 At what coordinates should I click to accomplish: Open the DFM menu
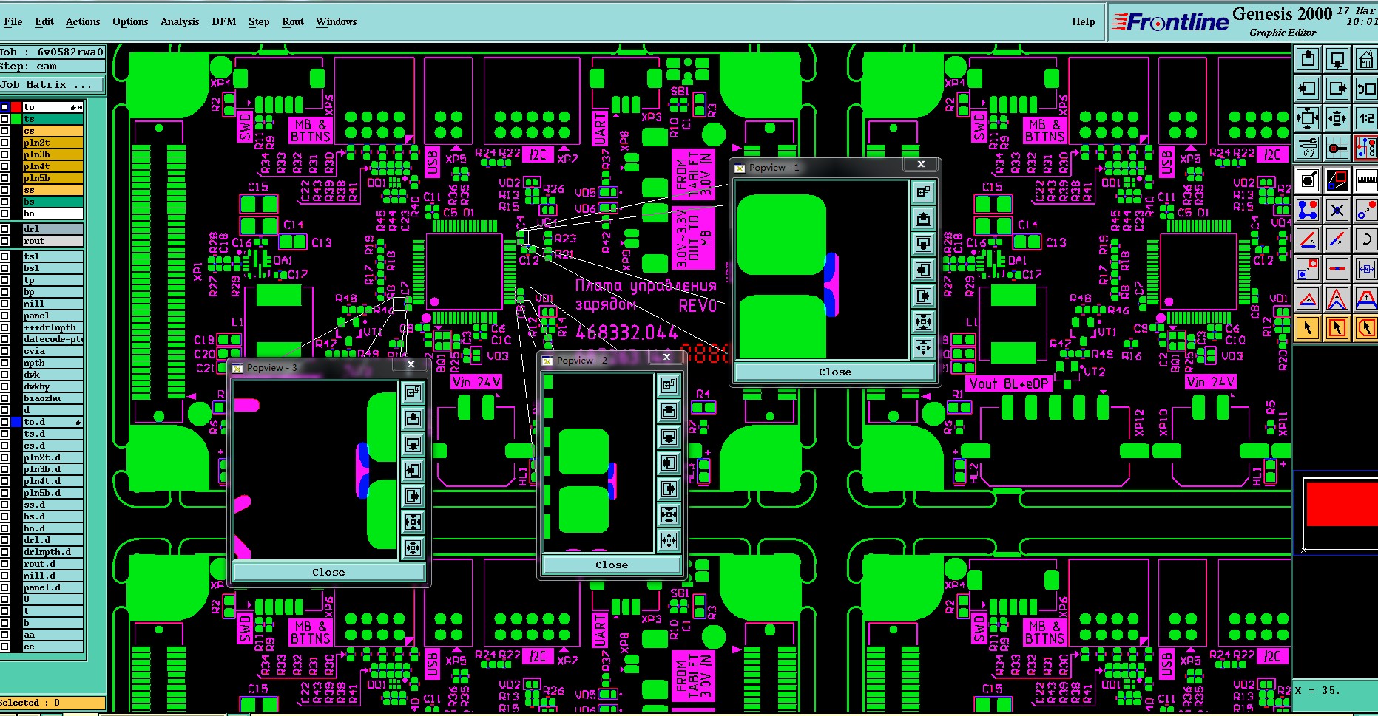[223, 21]
